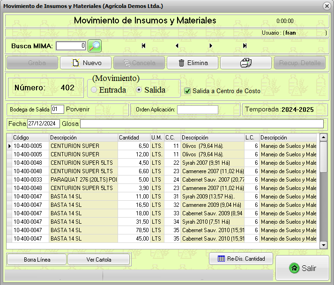
Task: Select cell with quantity 12,00
Action: pyautogui.click(x=134, y=154)
